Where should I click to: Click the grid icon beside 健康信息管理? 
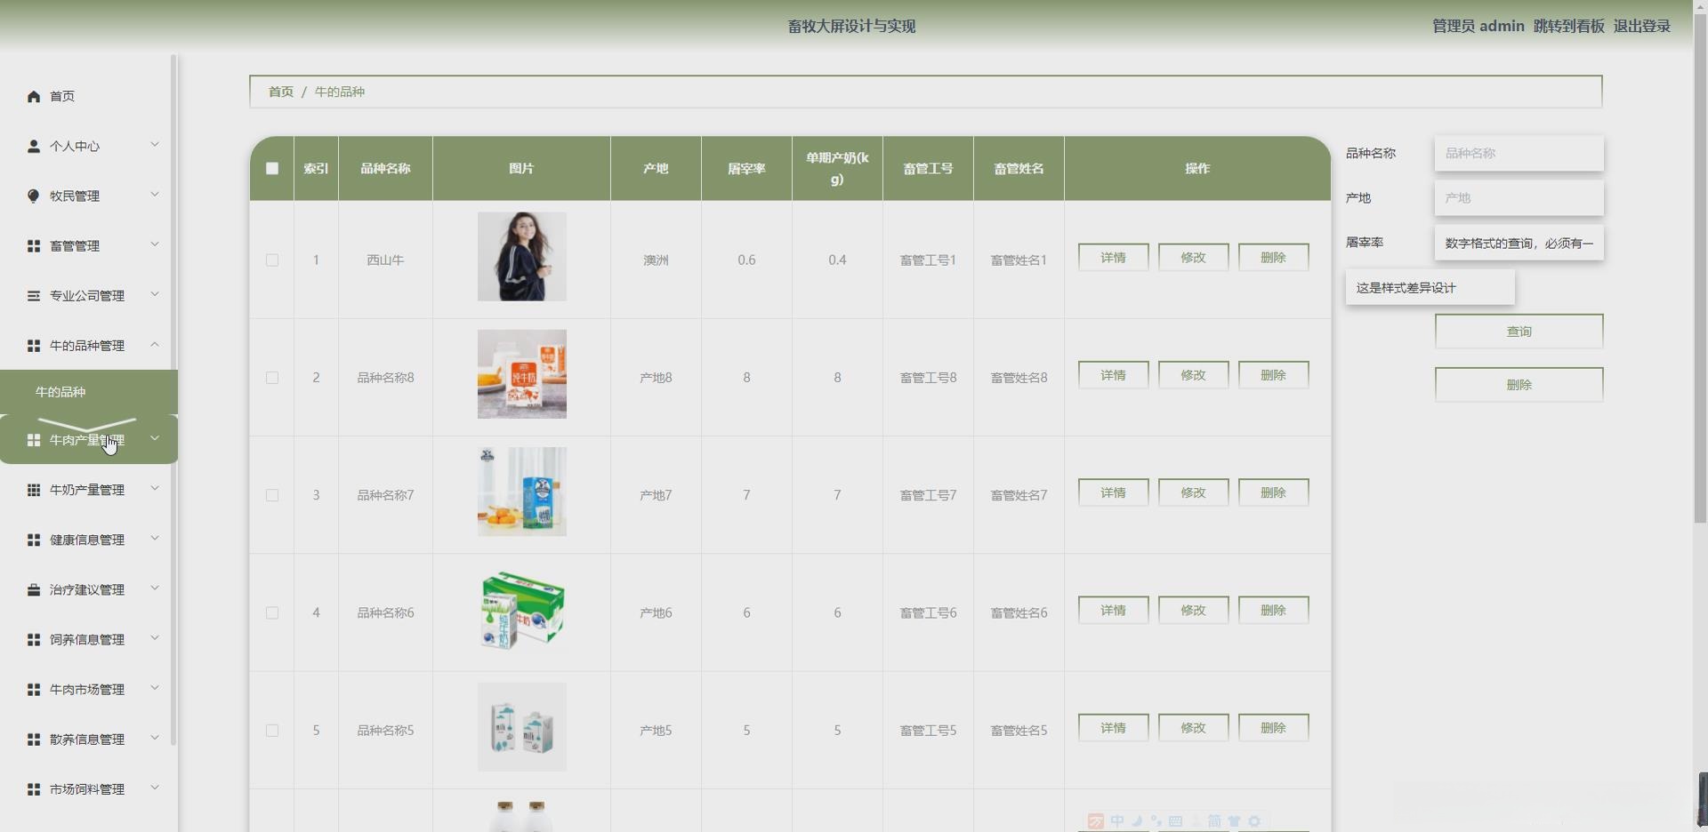point(34,540)
